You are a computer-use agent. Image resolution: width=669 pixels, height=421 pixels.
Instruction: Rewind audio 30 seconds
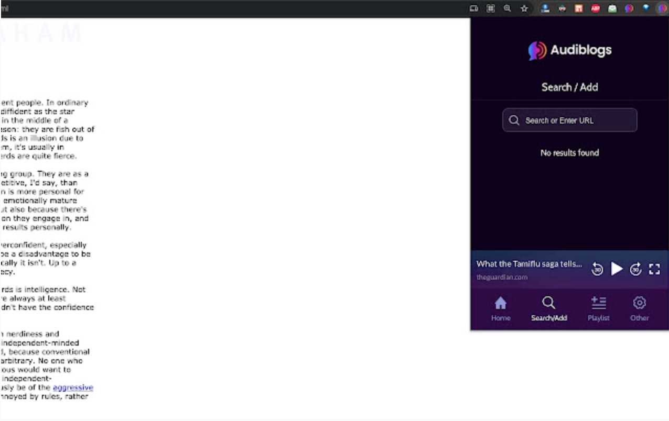pyautogui.click(x=597, y=269)
